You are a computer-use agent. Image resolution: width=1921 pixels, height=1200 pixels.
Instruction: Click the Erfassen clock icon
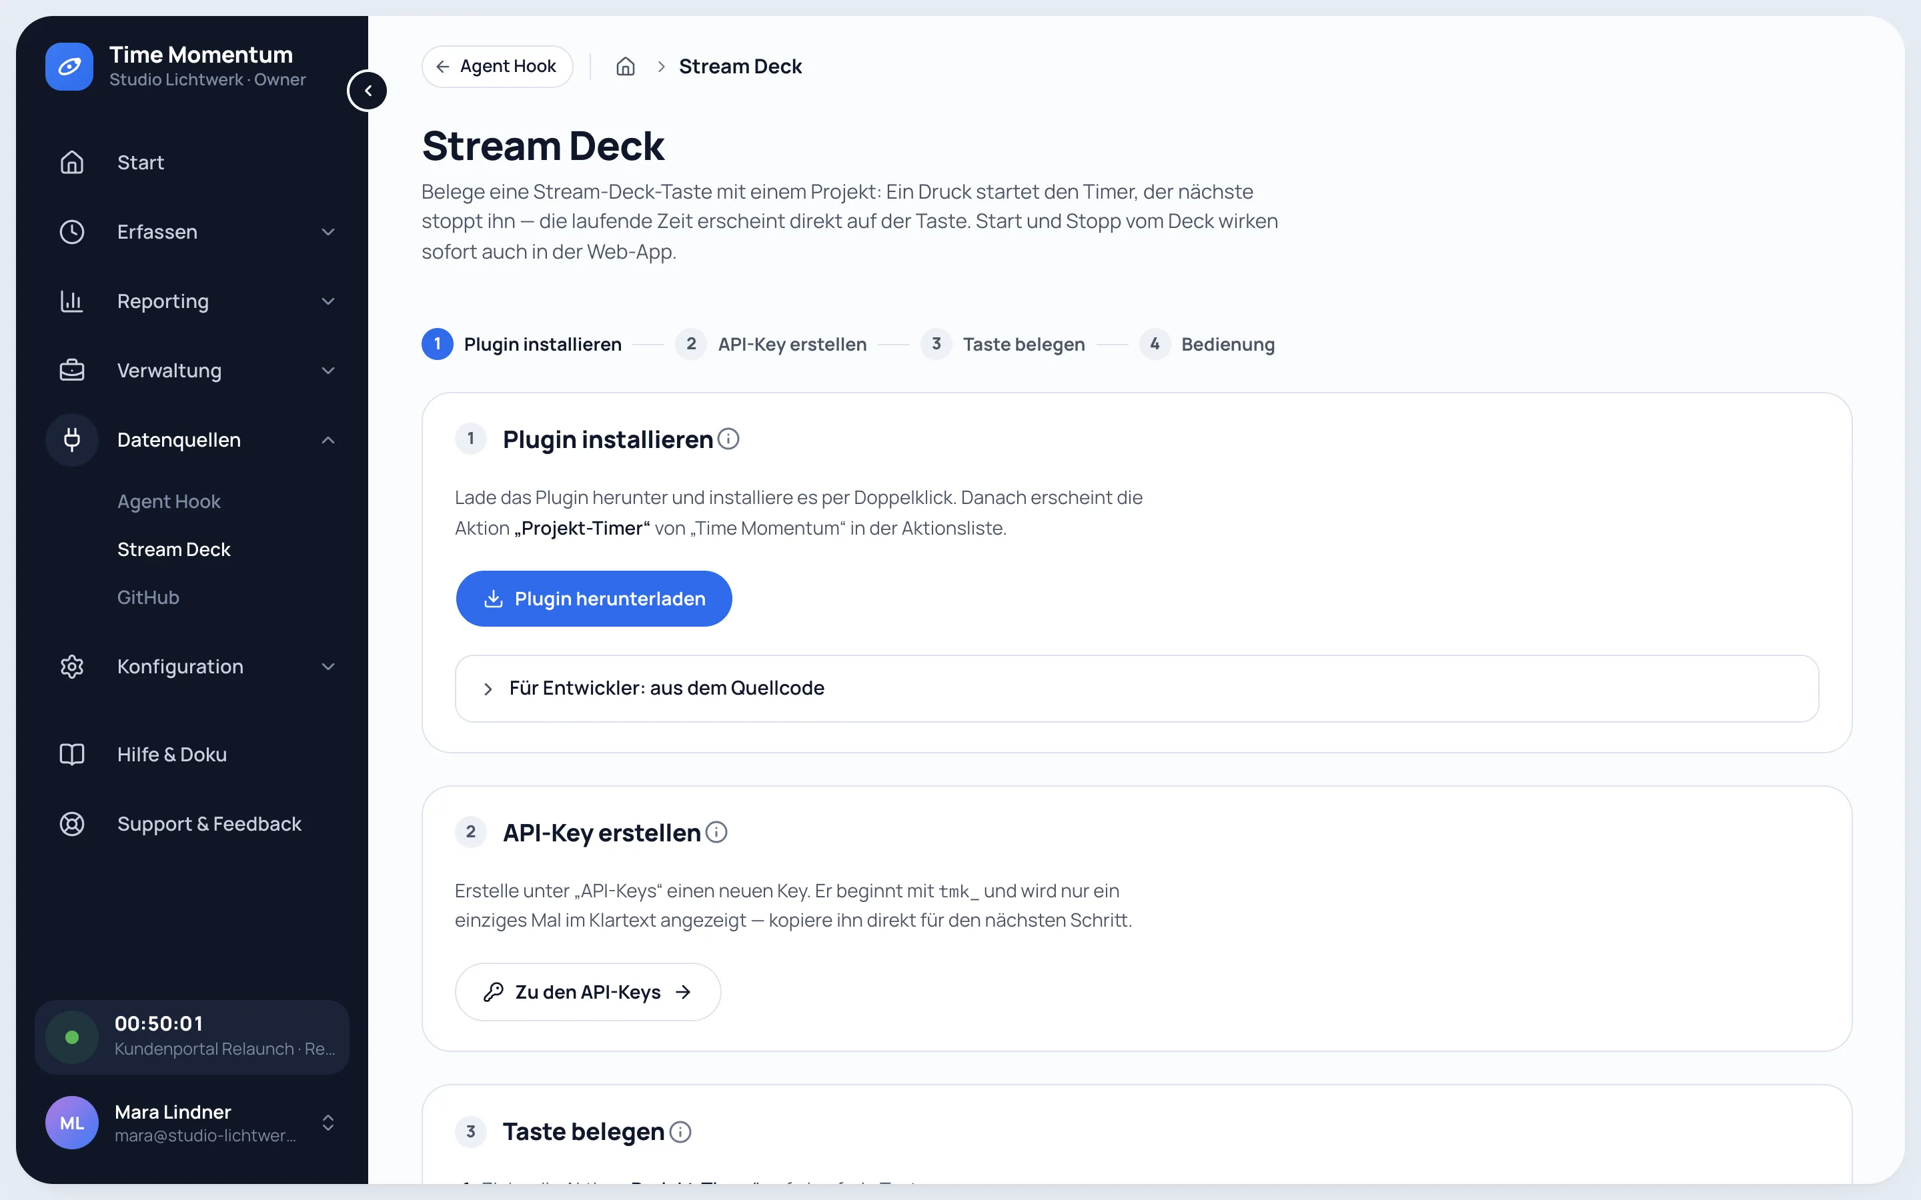pos(72,232)
